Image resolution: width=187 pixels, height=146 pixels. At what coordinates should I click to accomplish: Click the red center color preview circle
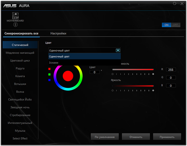(68, 76)
